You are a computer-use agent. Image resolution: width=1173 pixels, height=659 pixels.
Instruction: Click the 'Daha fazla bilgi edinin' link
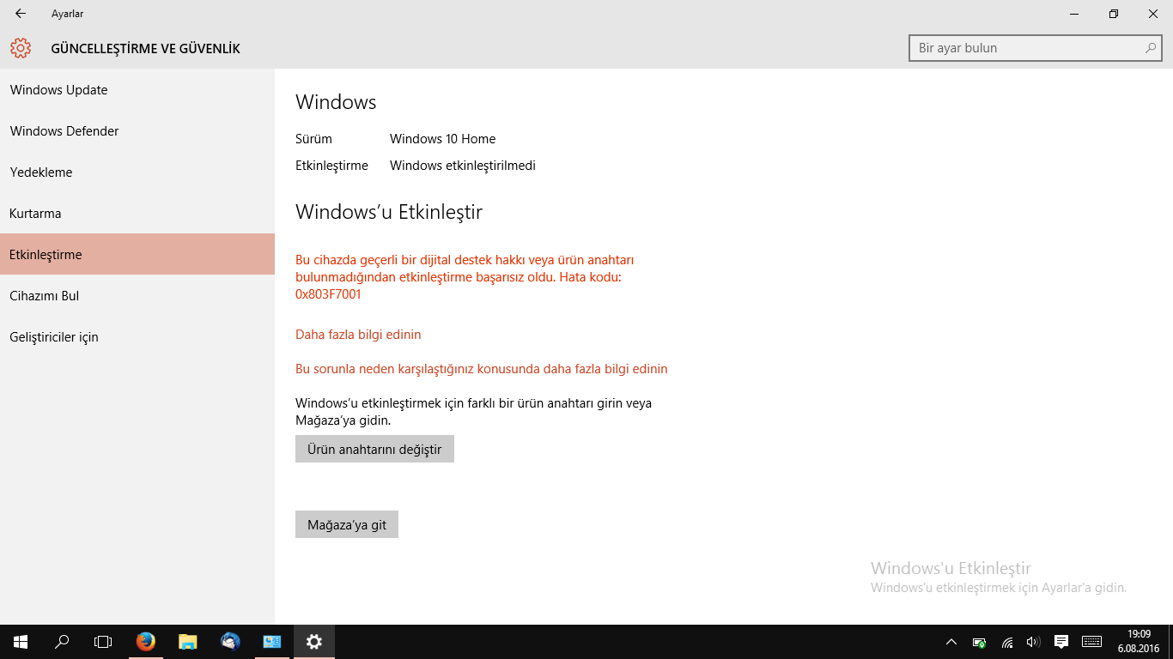[358, 335]
